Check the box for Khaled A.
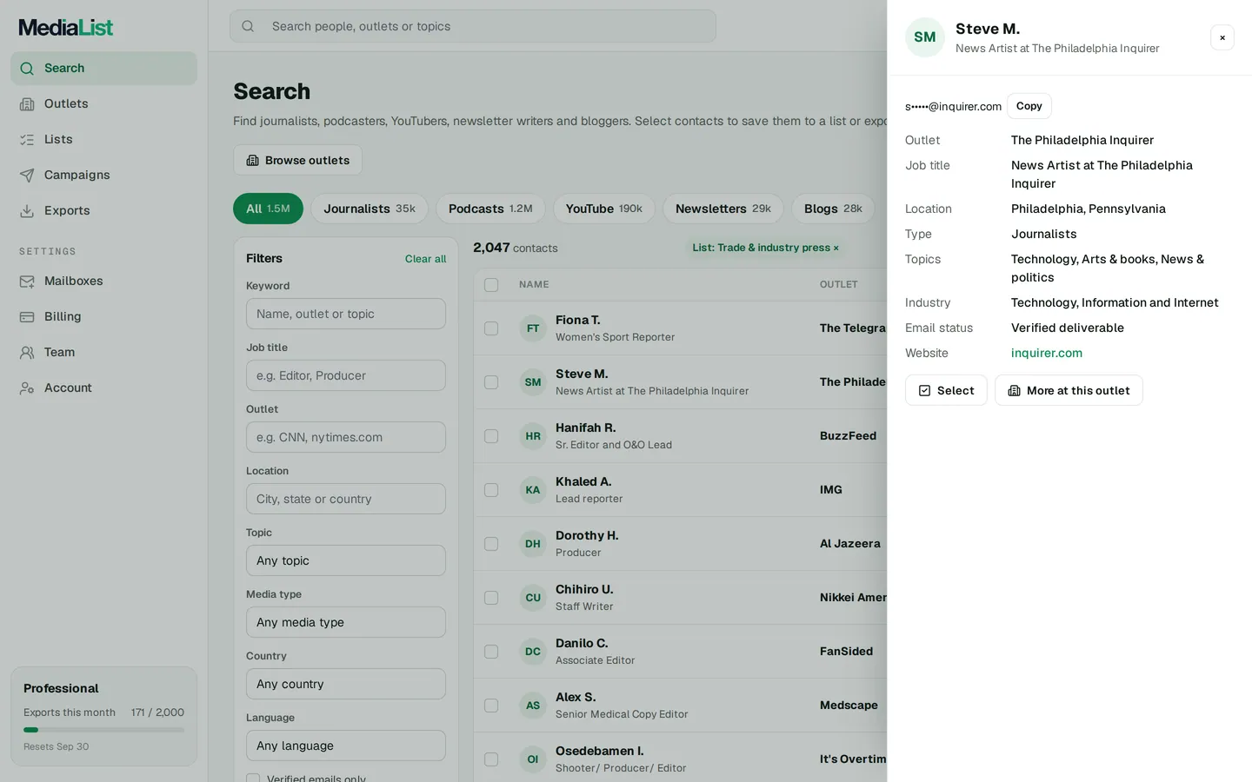 pos(491,490)
